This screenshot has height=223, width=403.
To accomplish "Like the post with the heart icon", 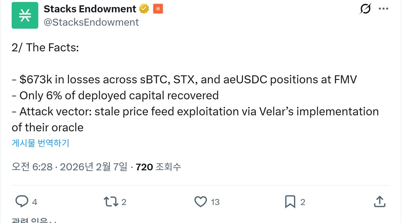I will (x=200, y=201).
